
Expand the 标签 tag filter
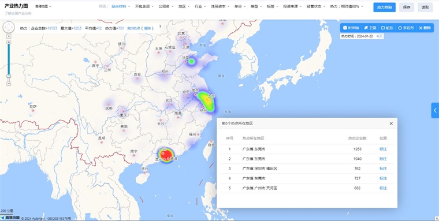tap(273, 6)
